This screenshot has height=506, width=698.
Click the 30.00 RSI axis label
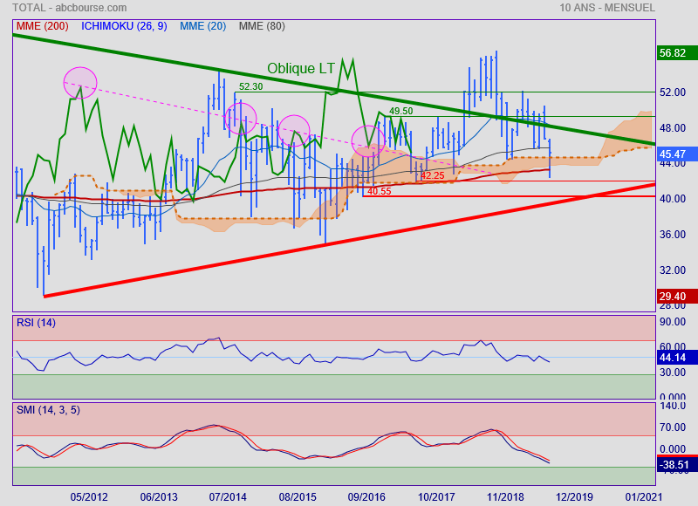(x=673, y=372)
